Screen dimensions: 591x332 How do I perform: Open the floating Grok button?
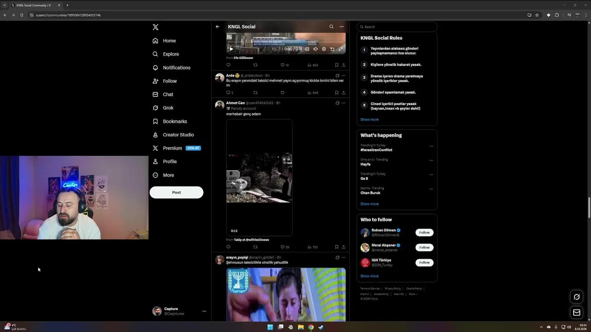577,297
